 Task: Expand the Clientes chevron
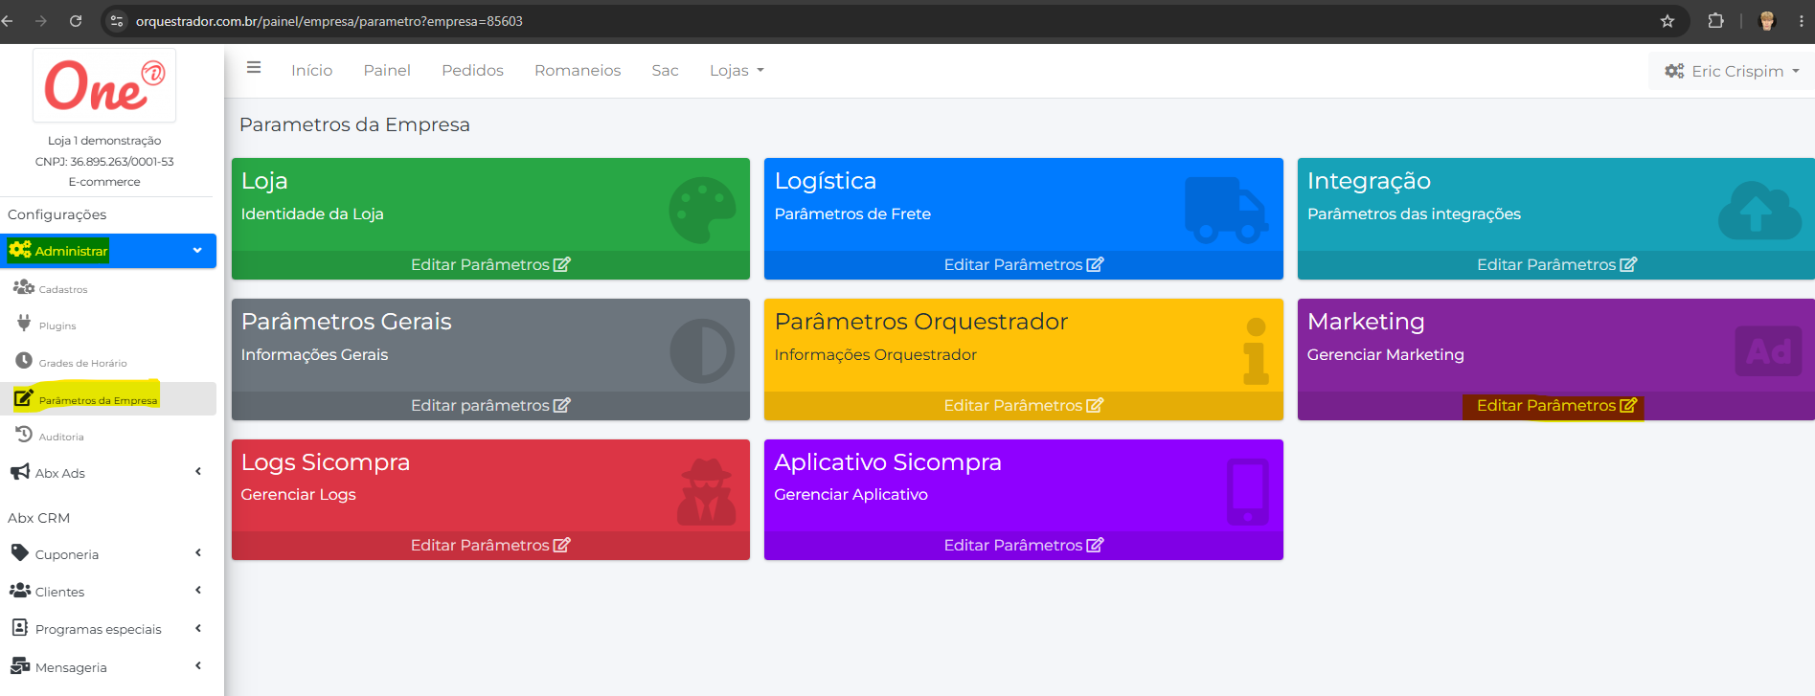click(x=198, y=590)
